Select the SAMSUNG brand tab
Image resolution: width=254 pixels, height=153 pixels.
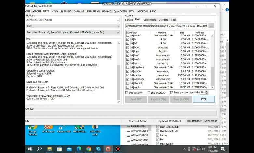(66, 11)
